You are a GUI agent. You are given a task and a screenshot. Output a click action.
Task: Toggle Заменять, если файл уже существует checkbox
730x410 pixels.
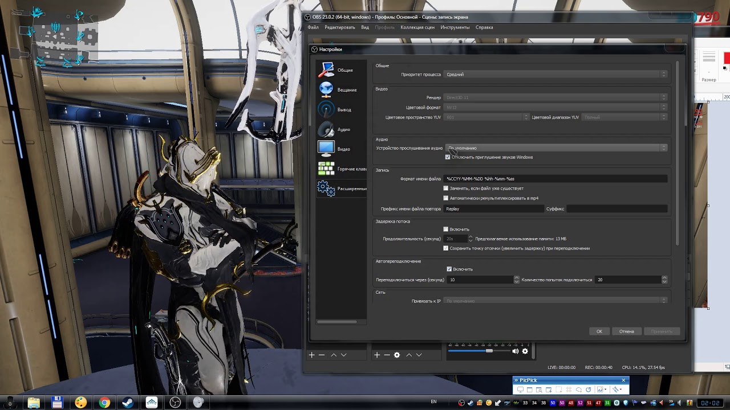[x=446, y=188]
